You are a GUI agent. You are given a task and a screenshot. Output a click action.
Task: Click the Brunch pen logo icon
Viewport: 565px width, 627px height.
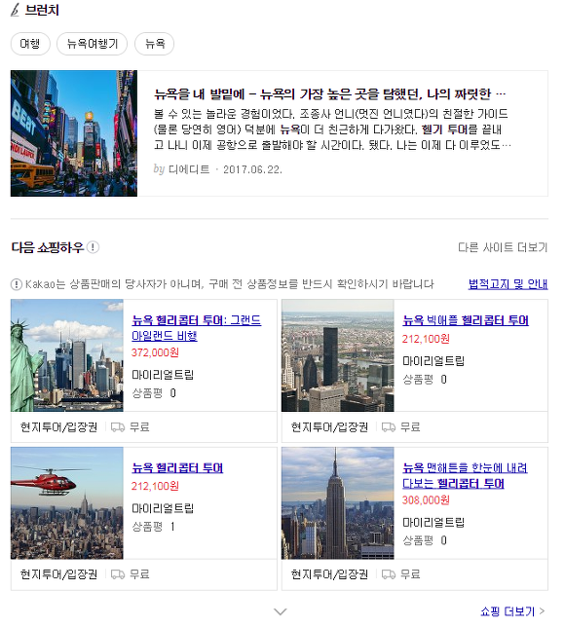click(15, 10)
